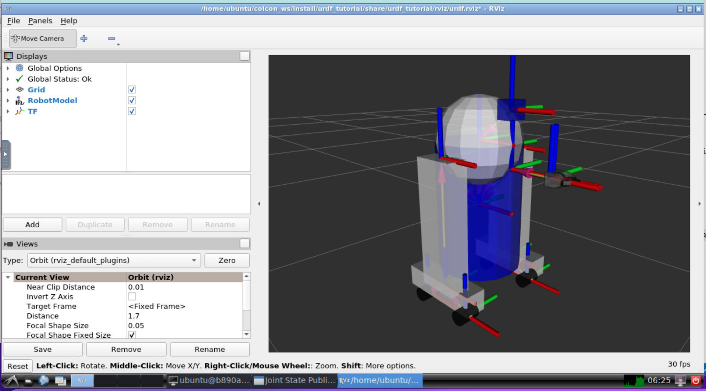Screen dimensions: 706x391
Task: Open the File menu
Action: [x=14, y=21]
